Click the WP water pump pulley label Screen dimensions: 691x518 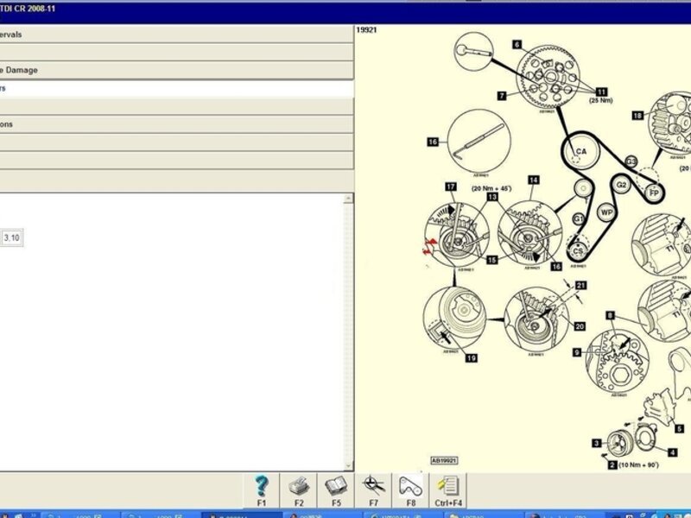[x=605, y=212]
